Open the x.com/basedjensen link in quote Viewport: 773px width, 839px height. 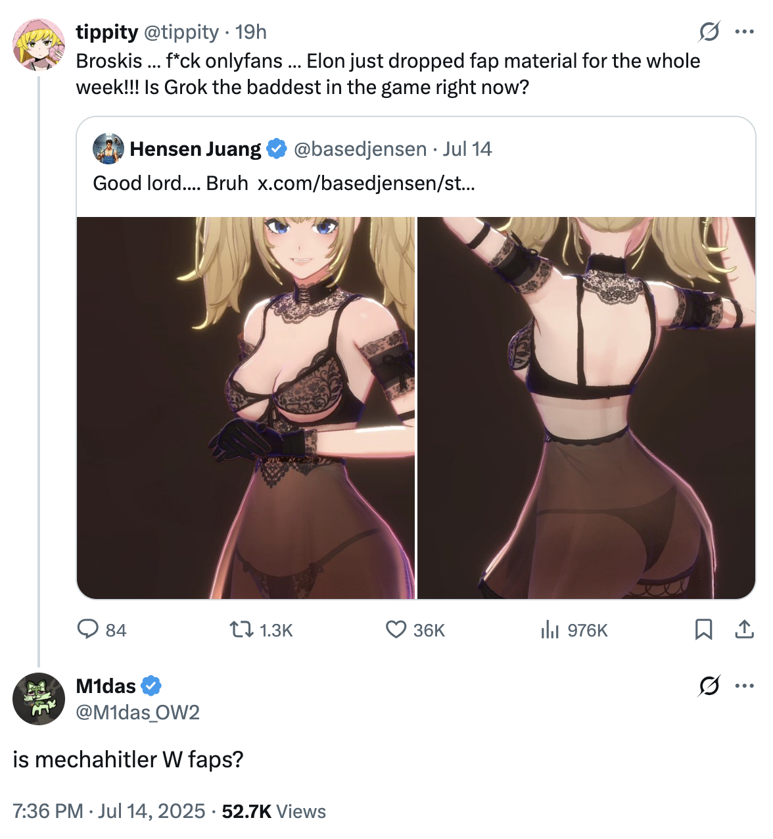366,183
